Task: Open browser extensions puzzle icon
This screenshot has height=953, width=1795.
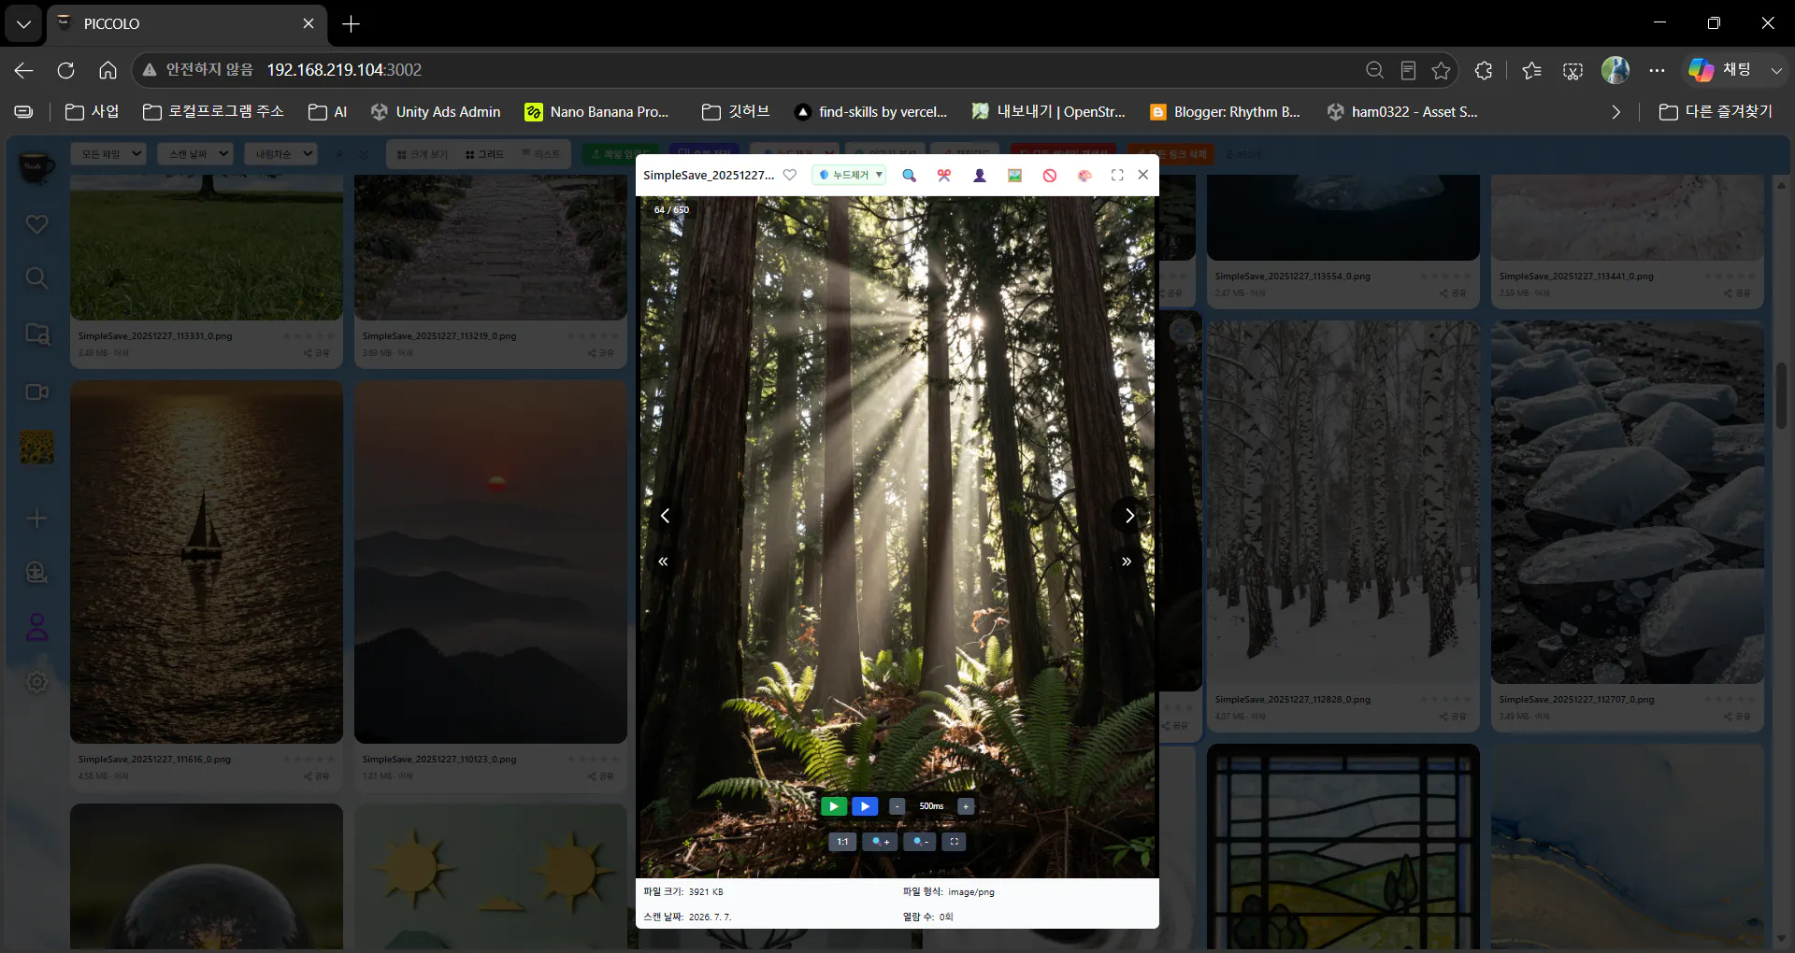Action: [x=1484, y=70]
